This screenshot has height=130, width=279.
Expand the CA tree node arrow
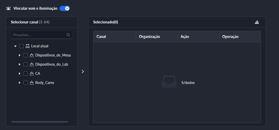(x=19, y=74)
